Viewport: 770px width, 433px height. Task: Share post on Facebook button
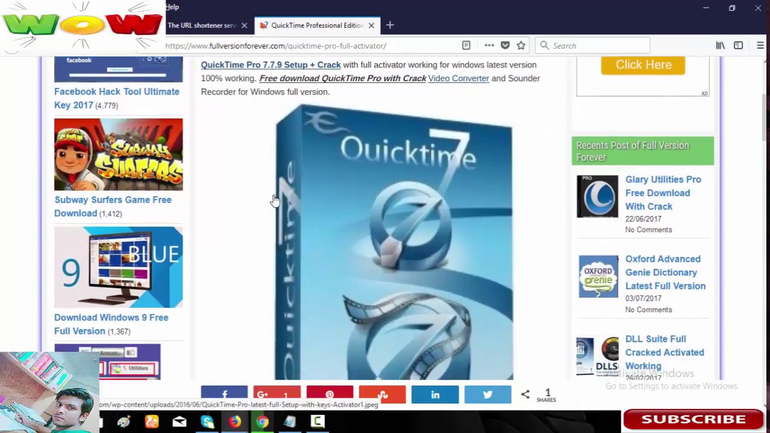(x=224, y=395)
